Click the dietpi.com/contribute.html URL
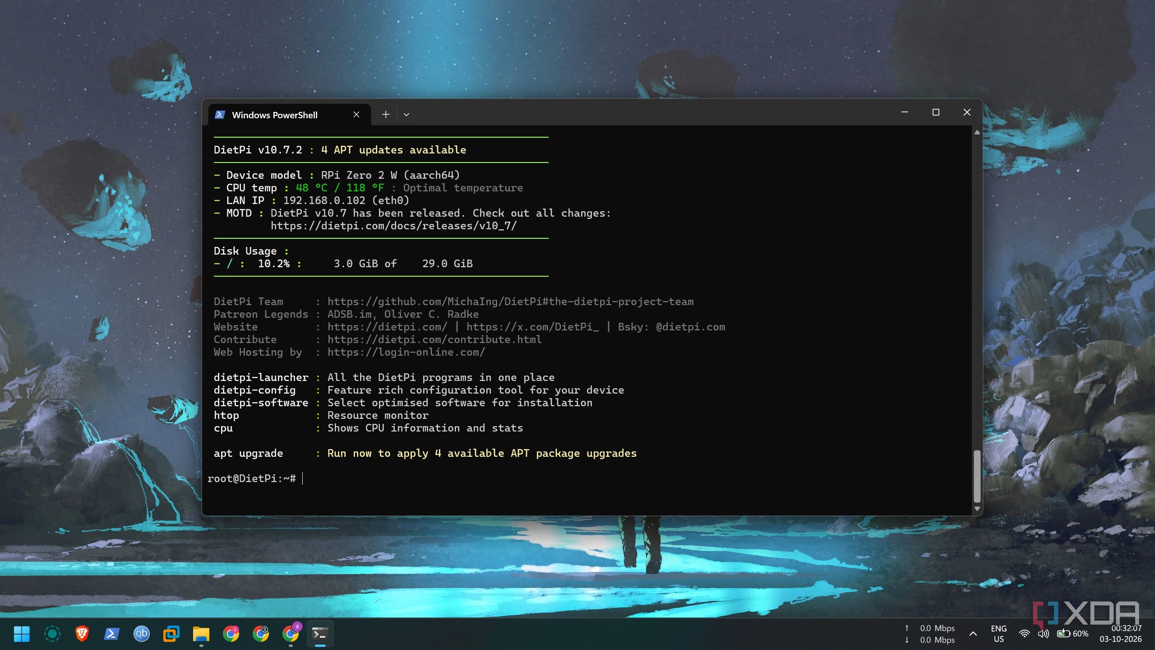The height and width of the screenshot is (650, 1155). point(434,339)
